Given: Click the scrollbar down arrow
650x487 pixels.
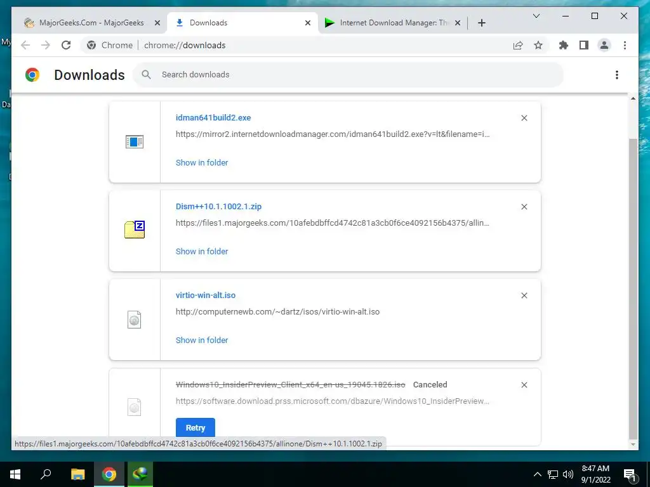Looking at the screenshot, I should tap(633, 445).
